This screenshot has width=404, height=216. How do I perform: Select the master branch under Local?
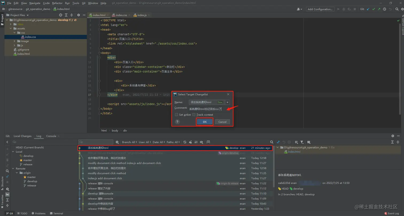(x=28, y=160)
